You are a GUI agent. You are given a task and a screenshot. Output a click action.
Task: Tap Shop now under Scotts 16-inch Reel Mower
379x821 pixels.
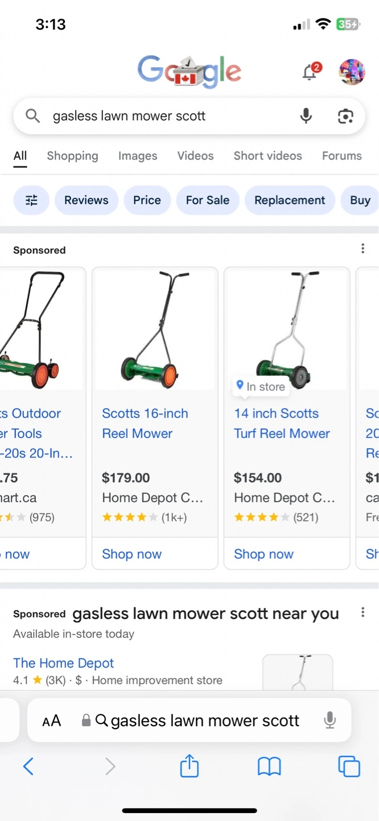pos(132,554)
